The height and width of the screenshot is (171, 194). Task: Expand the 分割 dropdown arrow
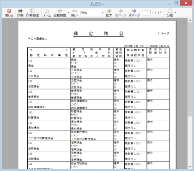point(175,13)
